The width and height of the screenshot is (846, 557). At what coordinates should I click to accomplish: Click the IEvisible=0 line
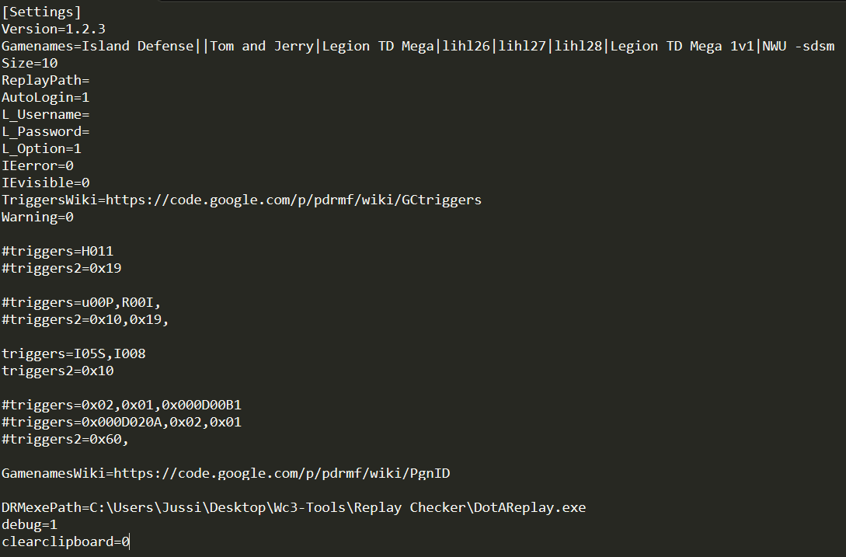(45, 183)
